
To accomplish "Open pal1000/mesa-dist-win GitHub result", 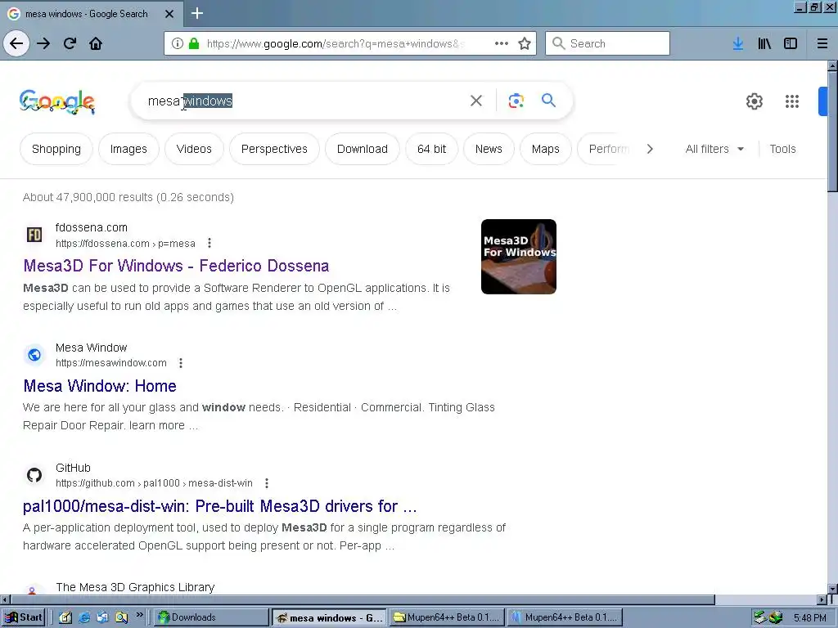I will pos(219,505).
